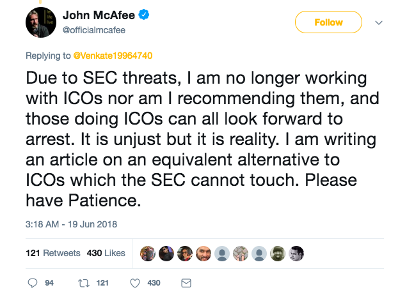Open John McAfee's profile picture

click(42, 22)
